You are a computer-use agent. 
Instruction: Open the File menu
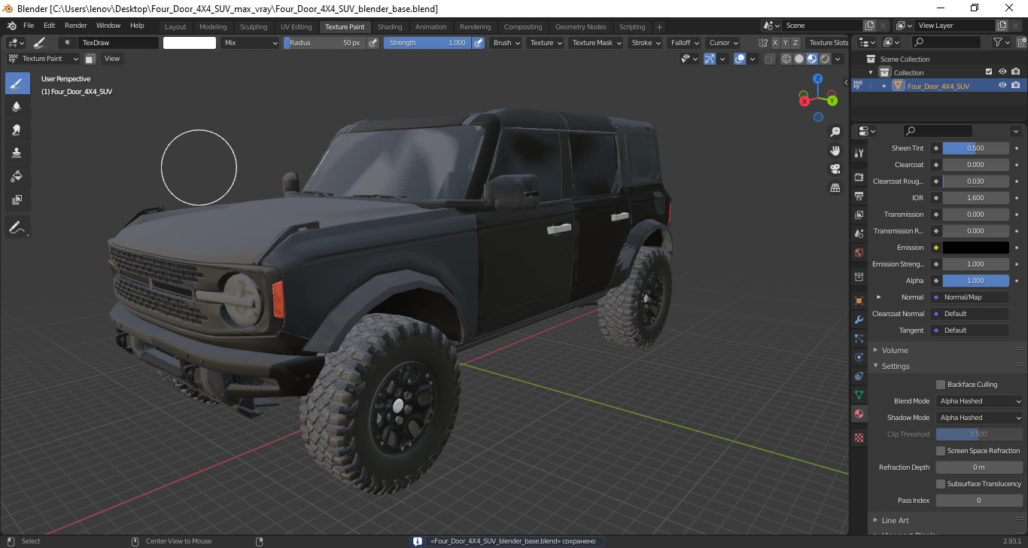(x=29, y=26)
